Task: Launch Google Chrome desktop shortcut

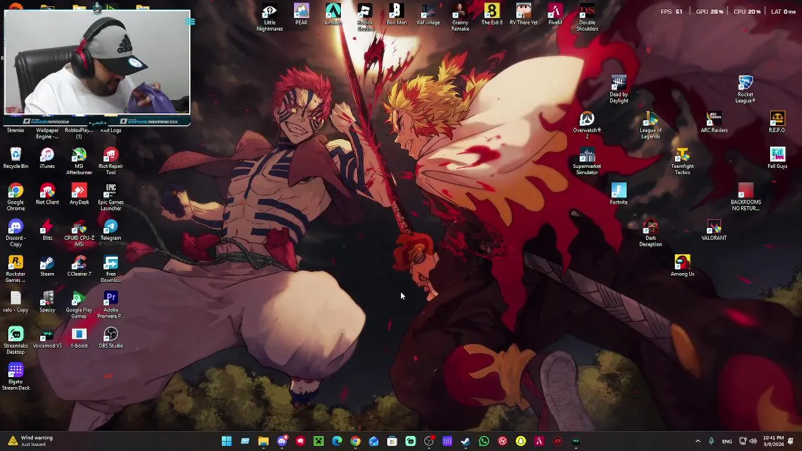Action: pos(16,197)
